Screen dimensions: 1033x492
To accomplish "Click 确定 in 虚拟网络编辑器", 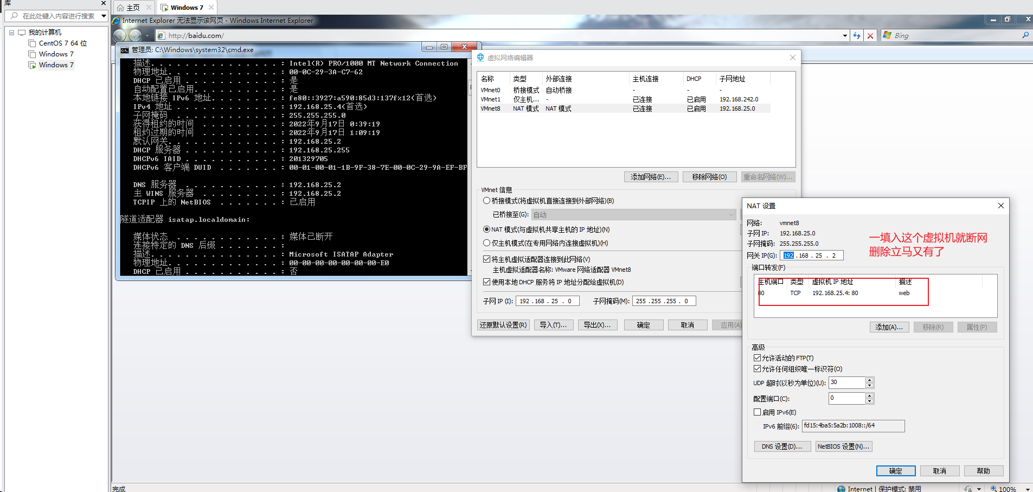I will (644, 325).
